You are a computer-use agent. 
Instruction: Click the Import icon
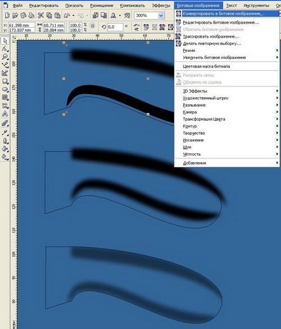tap(96, 15)
